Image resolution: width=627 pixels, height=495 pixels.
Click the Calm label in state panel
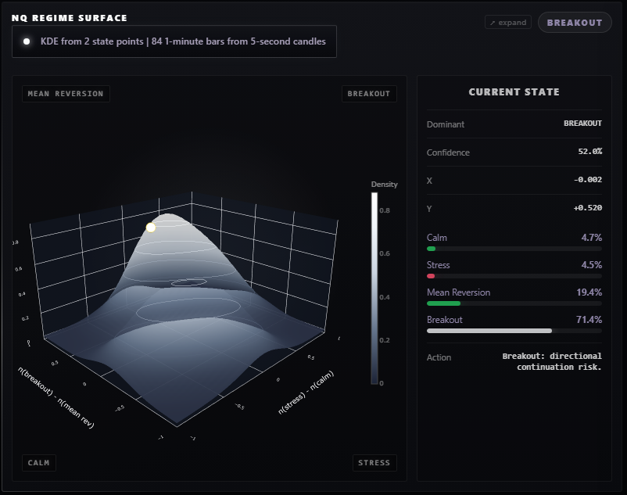click(x=437, y=238)
